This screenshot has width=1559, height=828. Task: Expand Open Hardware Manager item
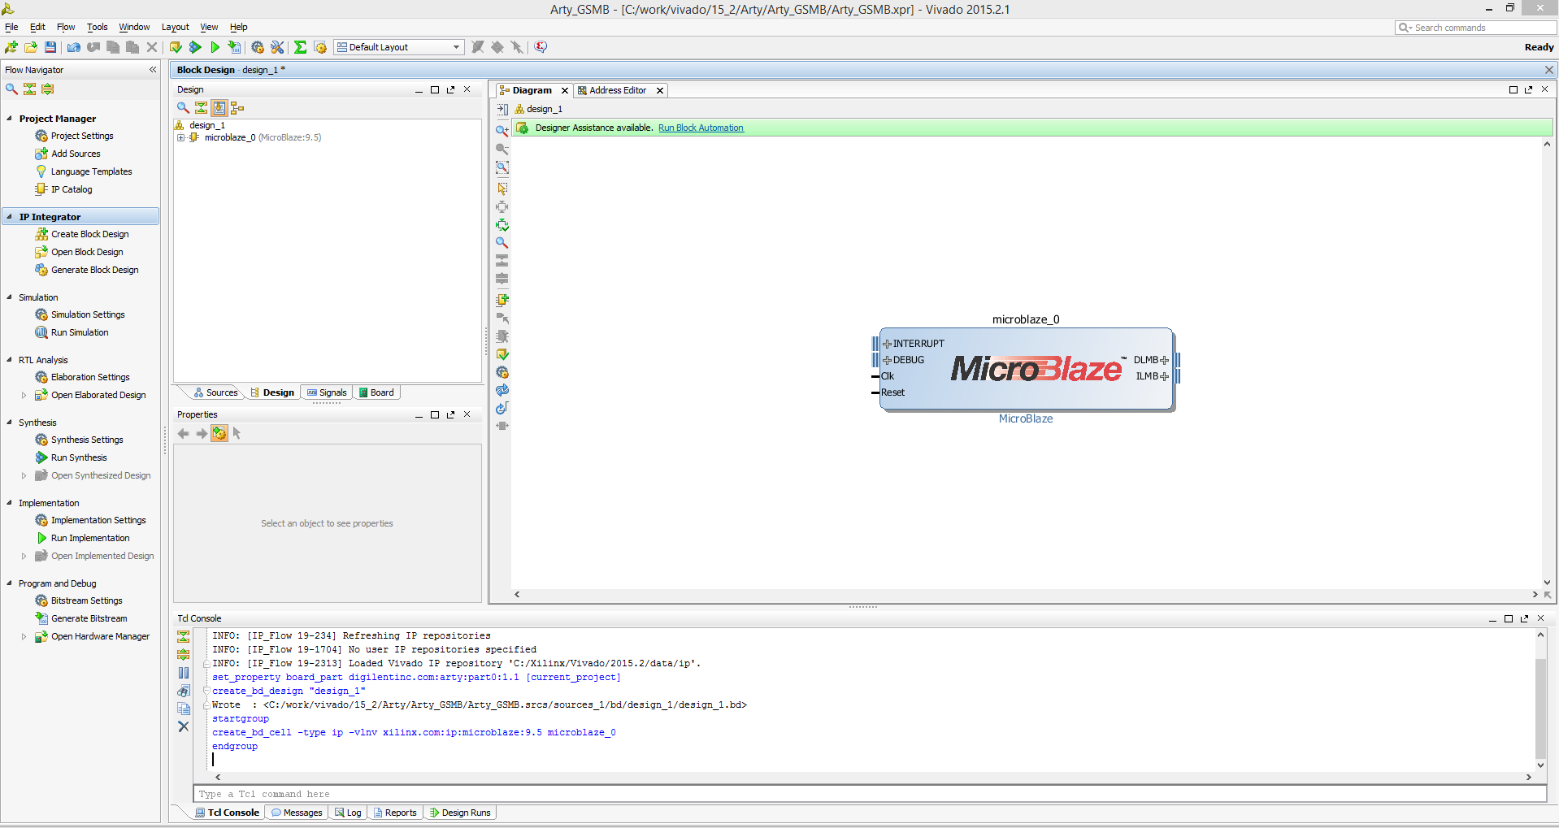(24, 637)
